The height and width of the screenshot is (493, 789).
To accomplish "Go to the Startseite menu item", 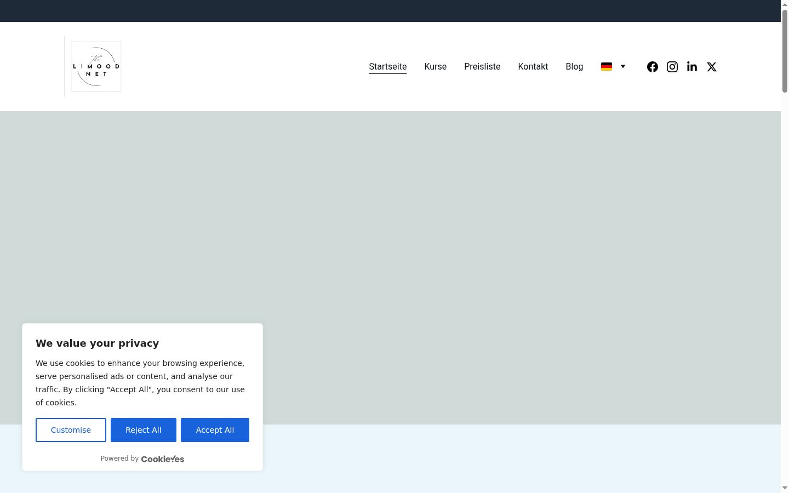I will click(388, 67).
